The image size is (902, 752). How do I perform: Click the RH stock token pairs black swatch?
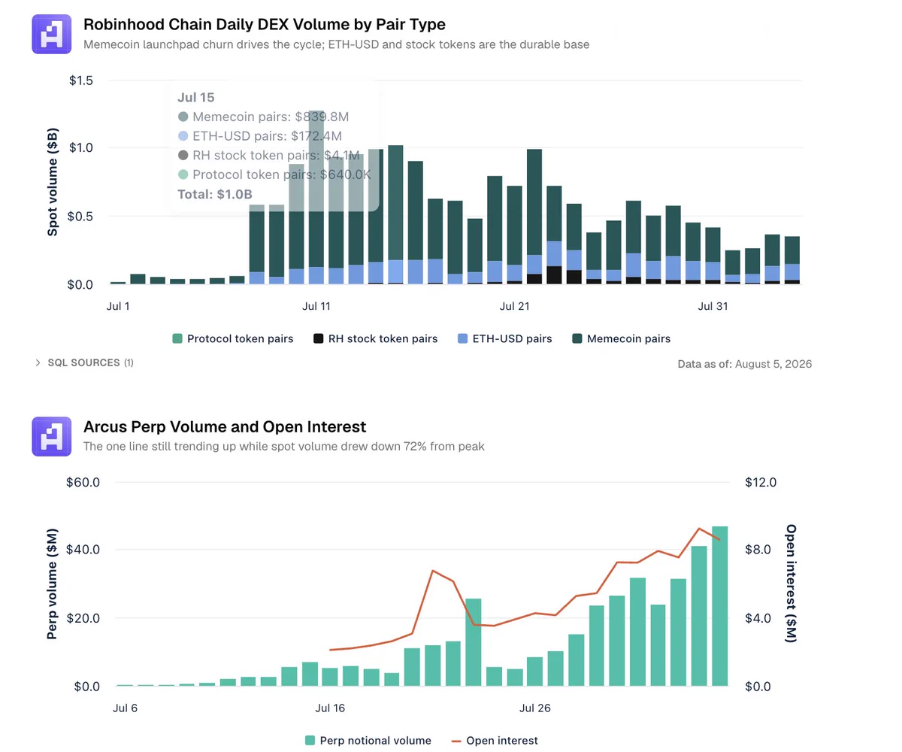point(318,338)
